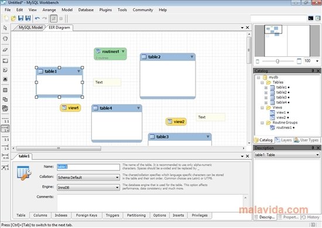322x228 pixels.
Task: Click the routines1 group object on the diagram
Action: tap(110, 54)
